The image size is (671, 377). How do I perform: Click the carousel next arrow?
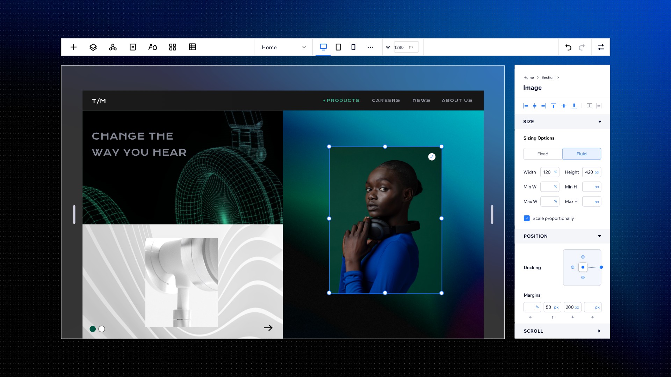tap(268, 328)
